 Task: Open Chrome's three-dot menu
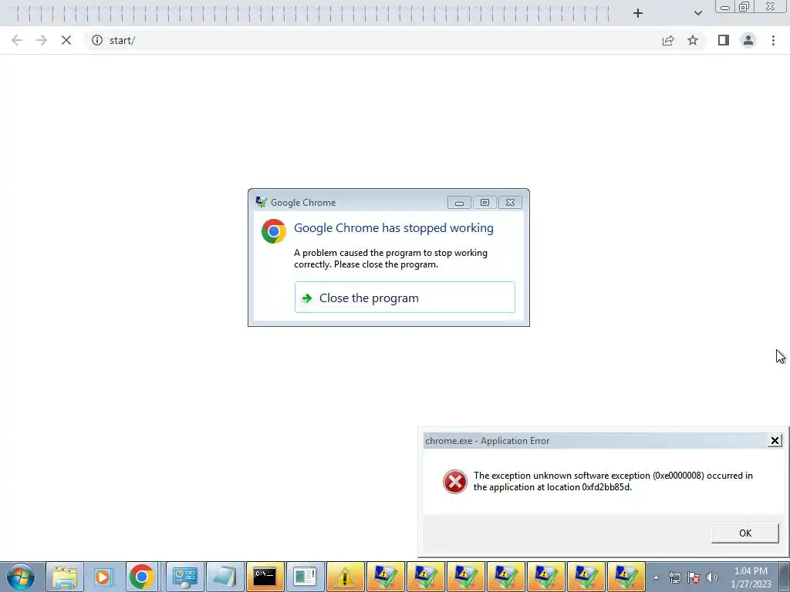coord(773,40)
